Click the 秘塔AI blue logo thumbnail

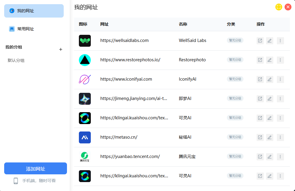[85, 137]
